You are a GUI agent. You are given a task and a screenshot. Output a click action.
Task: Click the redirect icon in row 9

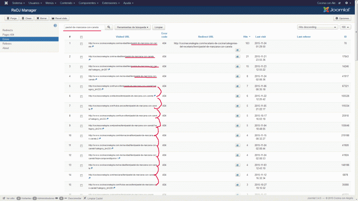(x=238, y=126)
